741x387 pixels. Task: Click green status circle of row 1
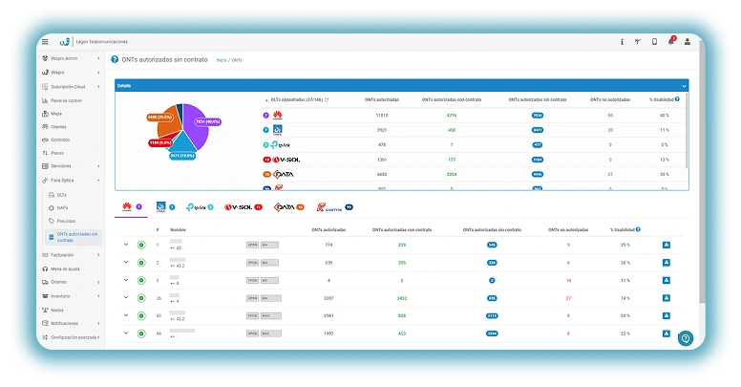click(x=141, y=245)
